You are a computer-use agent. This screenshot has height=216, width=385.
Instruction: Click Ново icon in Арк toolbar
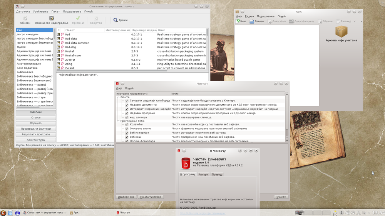(x=238, y=21)
